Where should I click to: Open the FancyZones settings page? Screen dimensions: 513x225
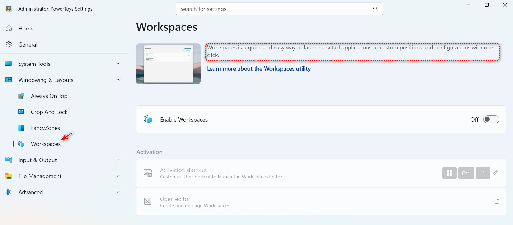pos(45,128)
